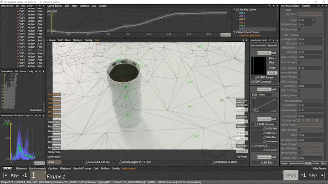This screenshot has width=328, height=184.
Task: Click the 3DE logo icon in main menu bar
Action: (x=7, y=169)
